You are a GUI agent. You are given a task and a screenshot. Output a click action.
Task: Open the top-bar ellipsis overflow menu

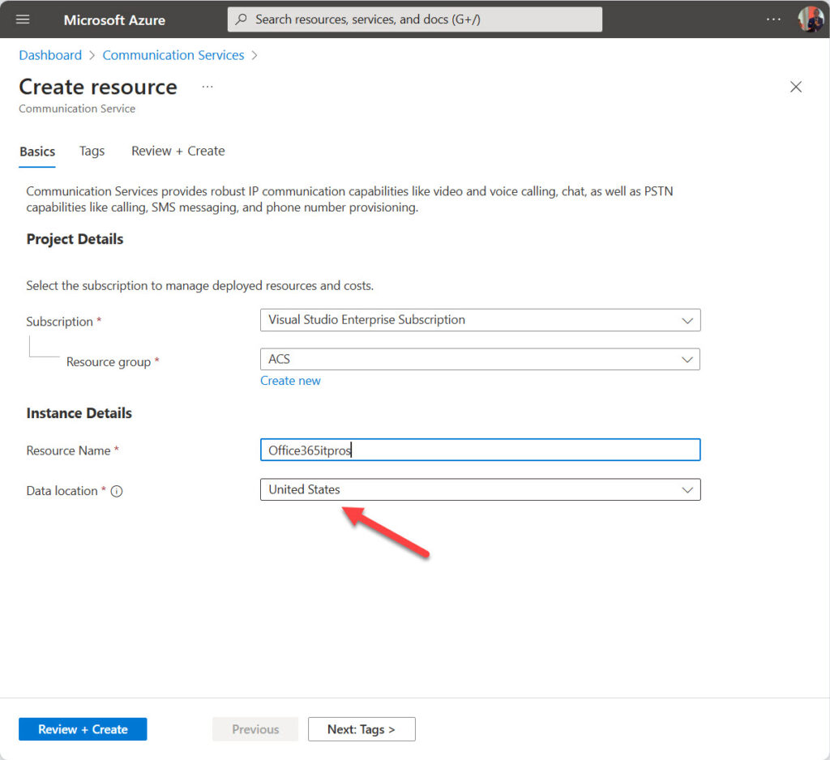tap(773, 19)
